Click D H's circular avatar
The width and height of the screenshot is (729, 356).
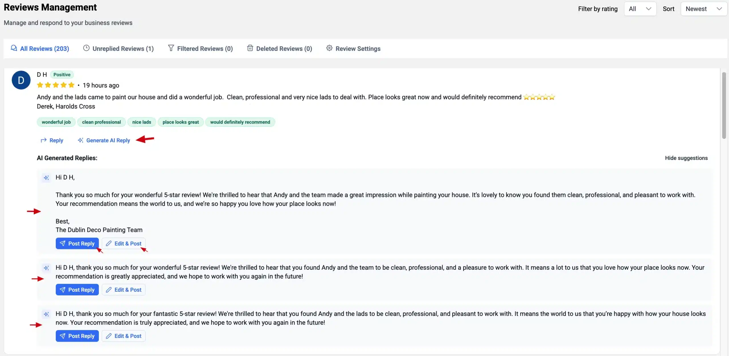(21, 80)
